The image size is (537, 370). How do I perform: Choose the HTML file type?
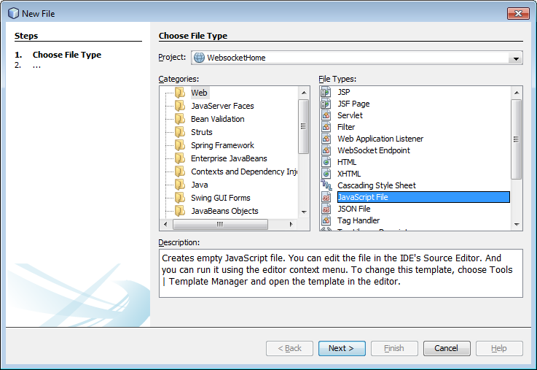pyautogui.click(x=347, y=162)
